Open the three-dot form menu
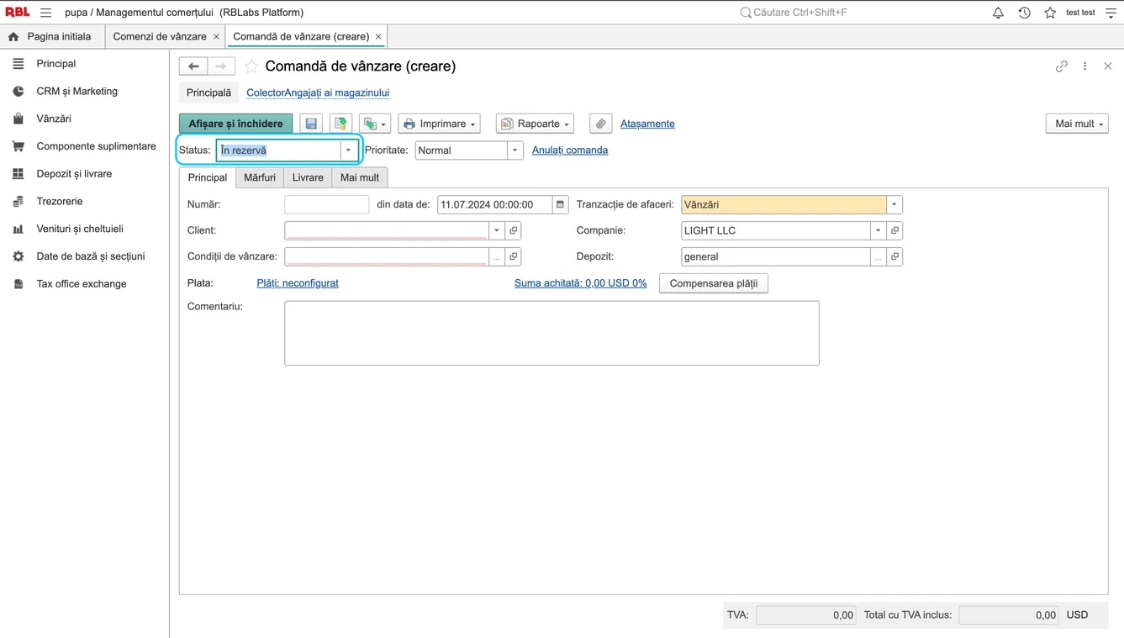This screenshot has height=638, width=1124. point(1084,66)
